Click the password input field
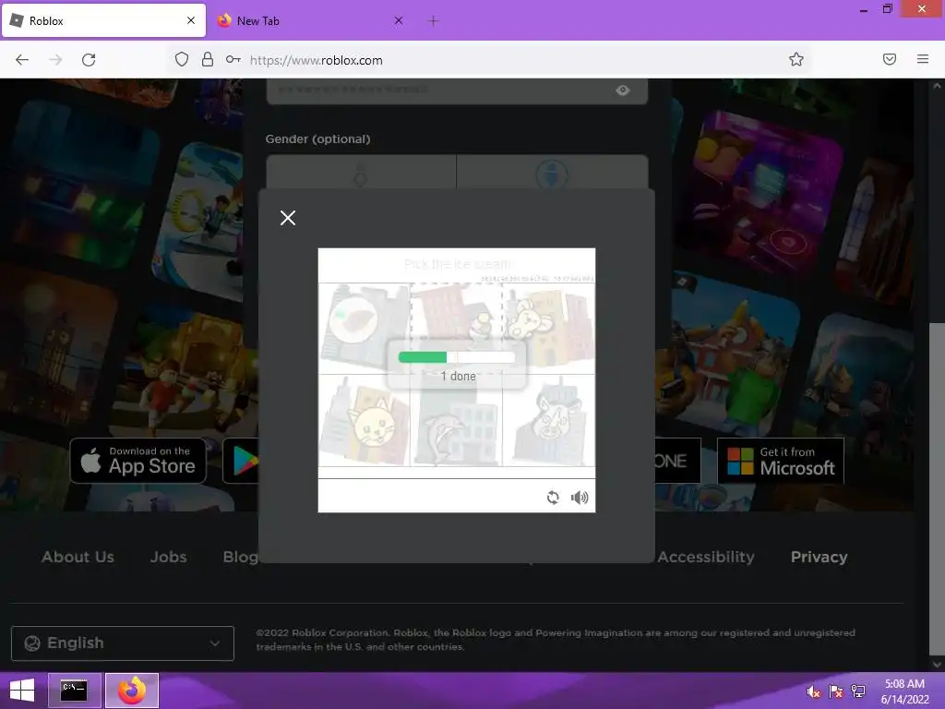 (x=457, y=90)
